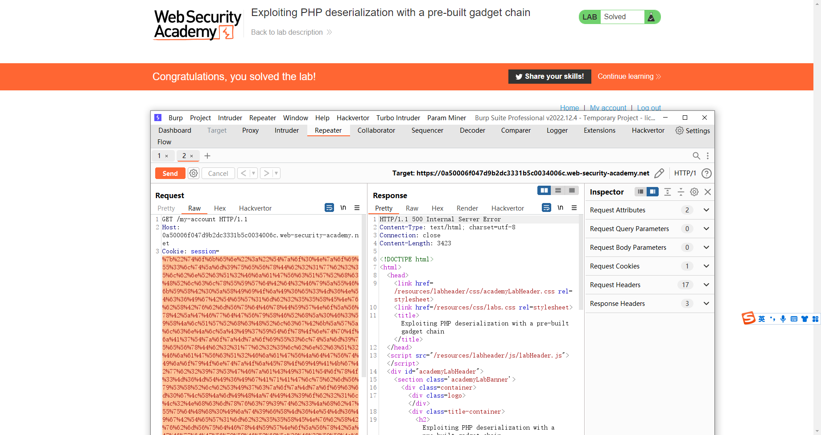
Task: Open the history back dropdown arrow
Action: click(x=253, y=173)
